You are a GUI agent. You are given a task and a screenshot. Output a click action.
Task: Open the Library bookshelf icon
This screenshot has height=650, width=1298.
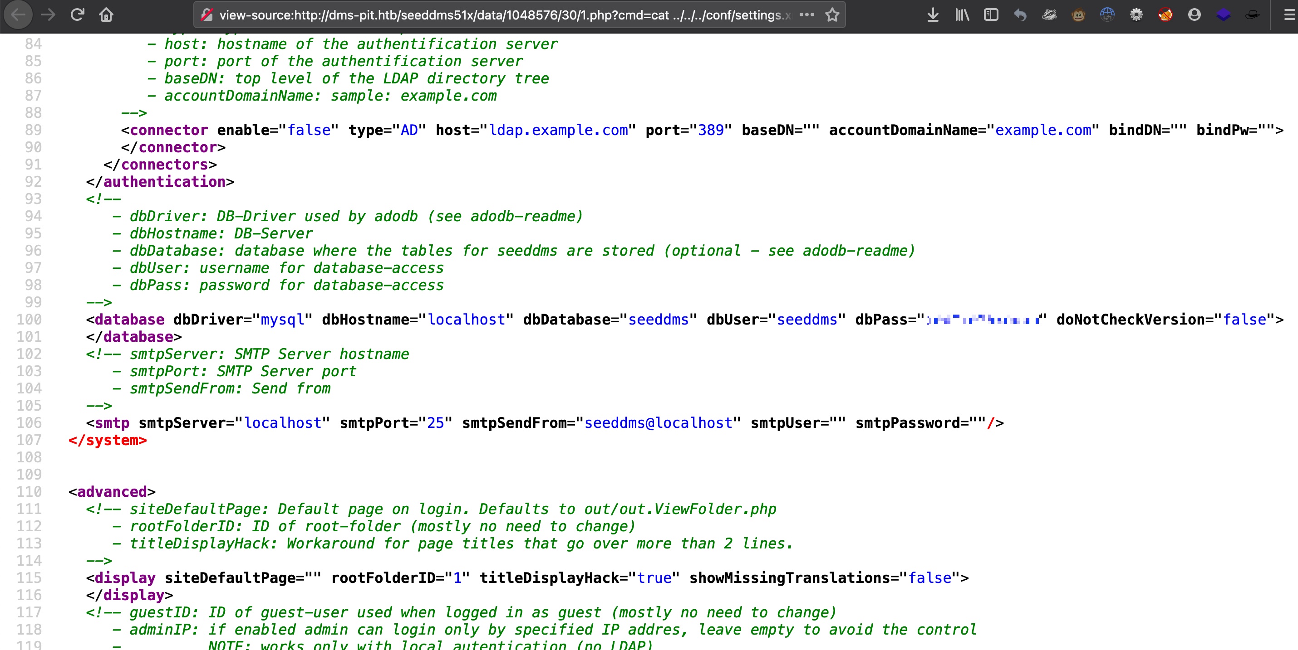(962, 15)
